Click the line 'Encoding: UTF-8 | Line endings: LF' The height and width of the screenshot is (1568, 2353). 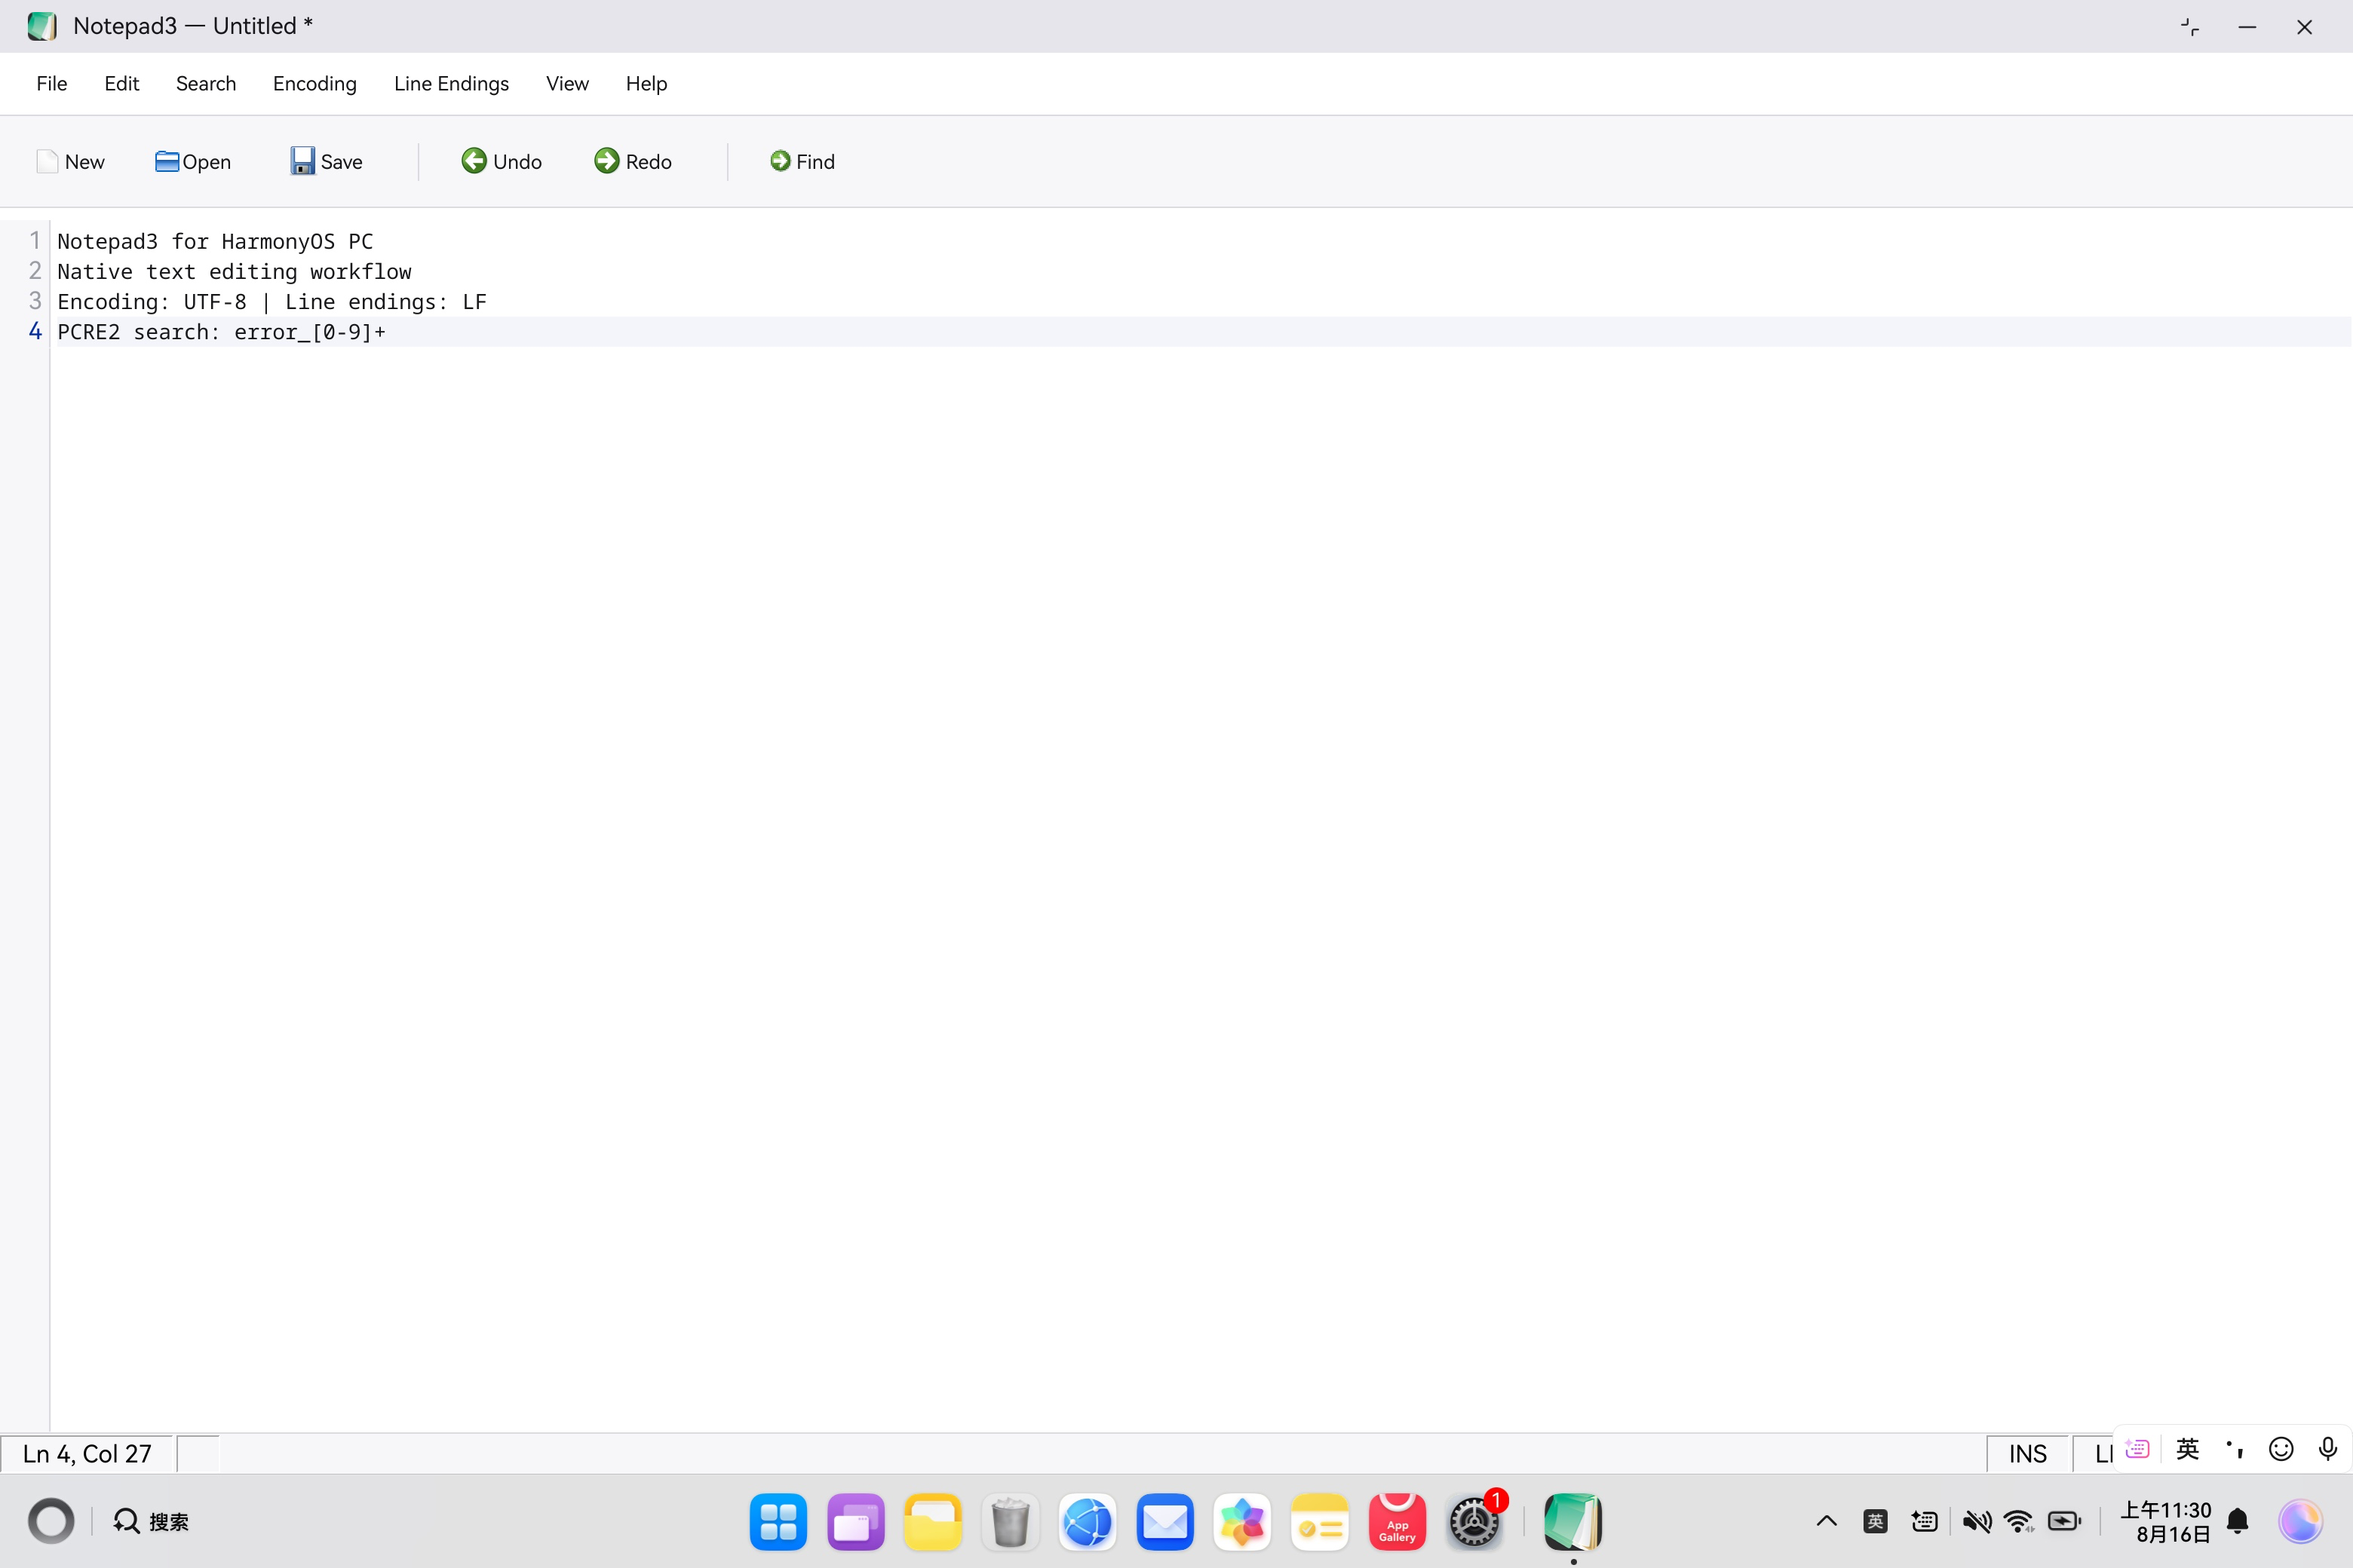pyautogui.click(x=272, y=302)
